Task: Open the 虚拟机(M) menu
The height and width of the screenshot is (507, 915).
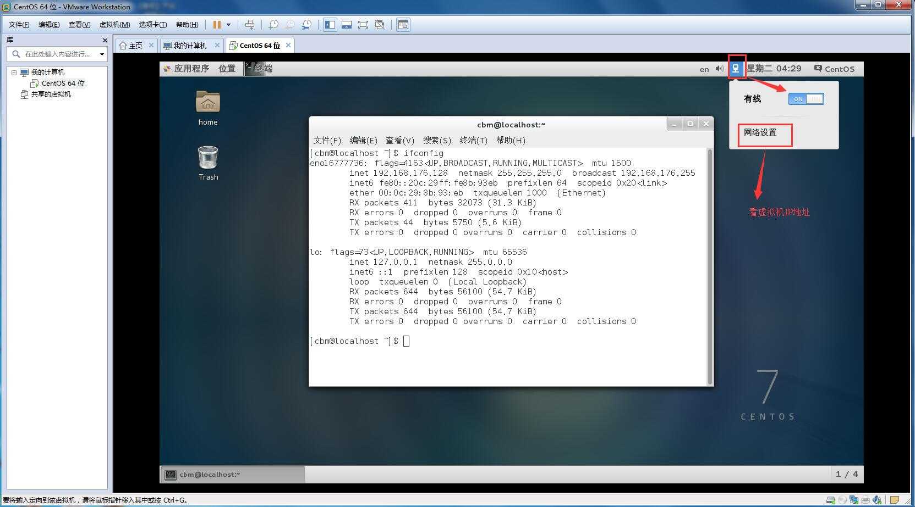Action: coord(114,25)
